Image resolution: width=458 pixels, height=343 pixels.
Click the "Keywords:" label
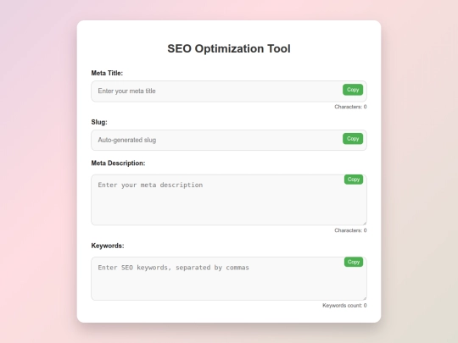tap(108, 246)
